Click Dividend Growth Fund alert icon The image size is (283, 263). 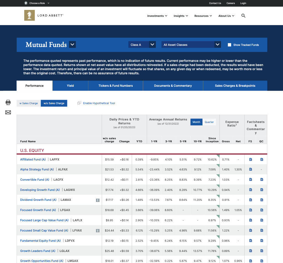[x=98, y=200]
